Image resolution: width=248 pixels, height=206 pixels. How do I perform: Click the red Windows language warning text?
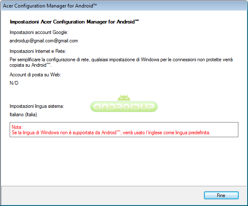click(111, 133)
